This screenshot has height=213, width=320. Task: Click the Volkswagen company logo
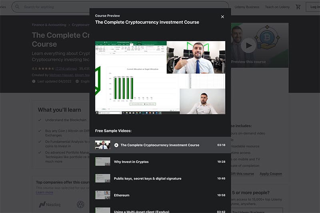pyautogui.click(x=80, y=205)
